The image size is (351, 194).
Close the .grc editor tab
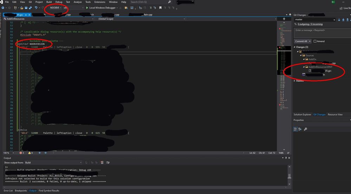(29, 15)
